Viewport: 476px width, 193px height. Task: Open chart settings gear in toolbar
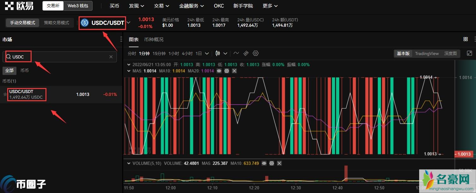point(256,53)
